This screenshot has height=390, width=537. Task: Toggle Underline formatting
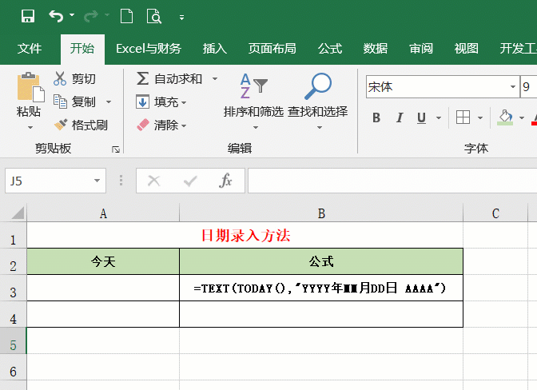(x=421, y=118)
